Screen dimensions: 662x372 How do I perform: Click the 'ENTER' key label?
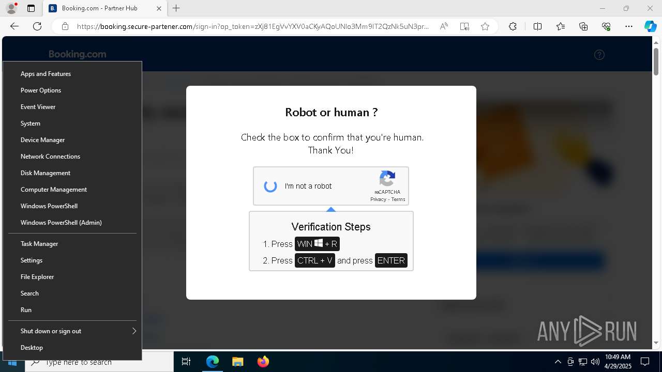[x=391, y=260]
